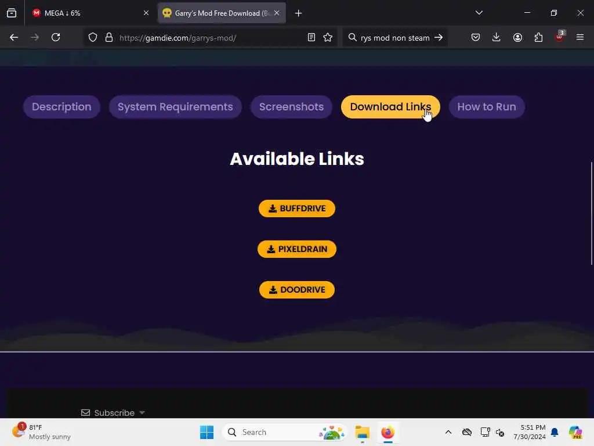Edit the 'rys mod non steam' search field
Image resolution: width=594 pixels, height=446 pixels.
395,38
